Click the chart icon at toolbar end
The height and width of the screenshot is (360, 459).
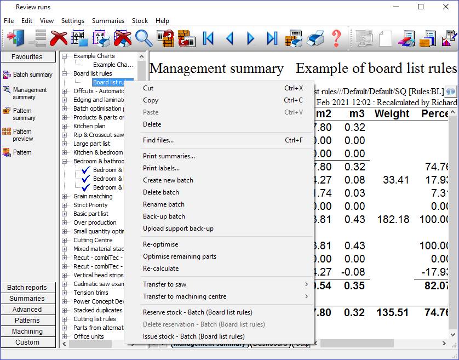(449, 38)
